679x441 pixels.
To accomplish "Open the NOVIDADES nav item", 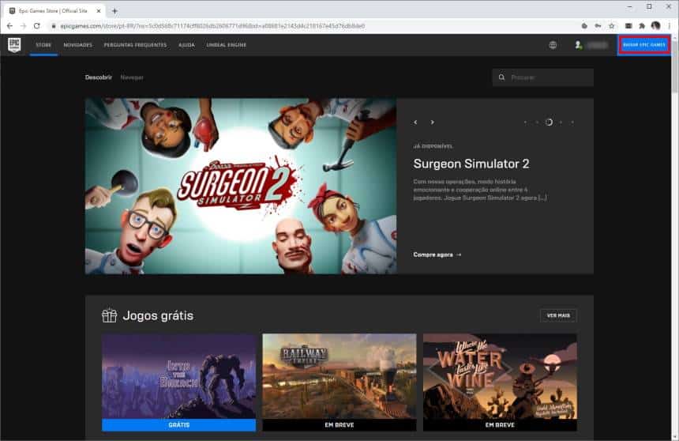I will click(x=78, y=45).
